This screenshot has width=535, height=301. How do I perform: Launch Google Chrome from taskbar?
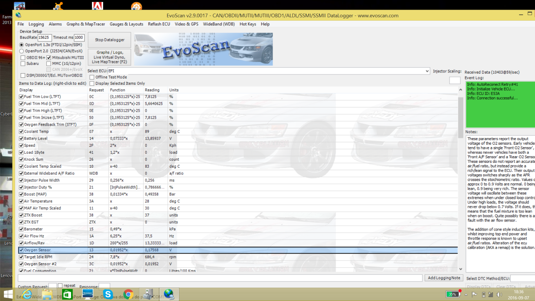(x=128, y=294)
